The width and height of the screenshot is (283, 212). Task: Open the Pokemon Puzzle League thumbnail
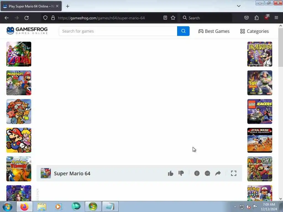[x=260, y=193]
